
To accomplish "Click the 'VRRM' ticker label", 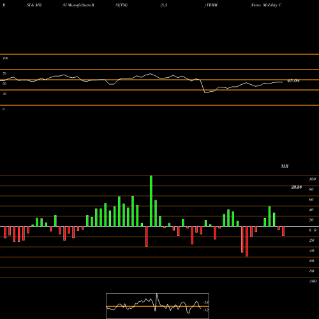I will 211,5.
